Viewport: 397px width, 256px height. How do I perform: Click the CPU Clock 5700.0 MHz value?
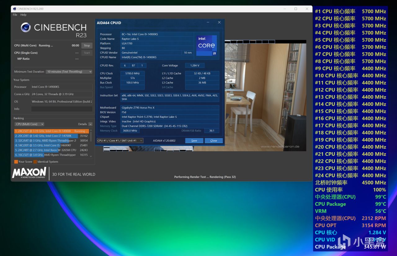pyautogui.click(x=132, y=73)
